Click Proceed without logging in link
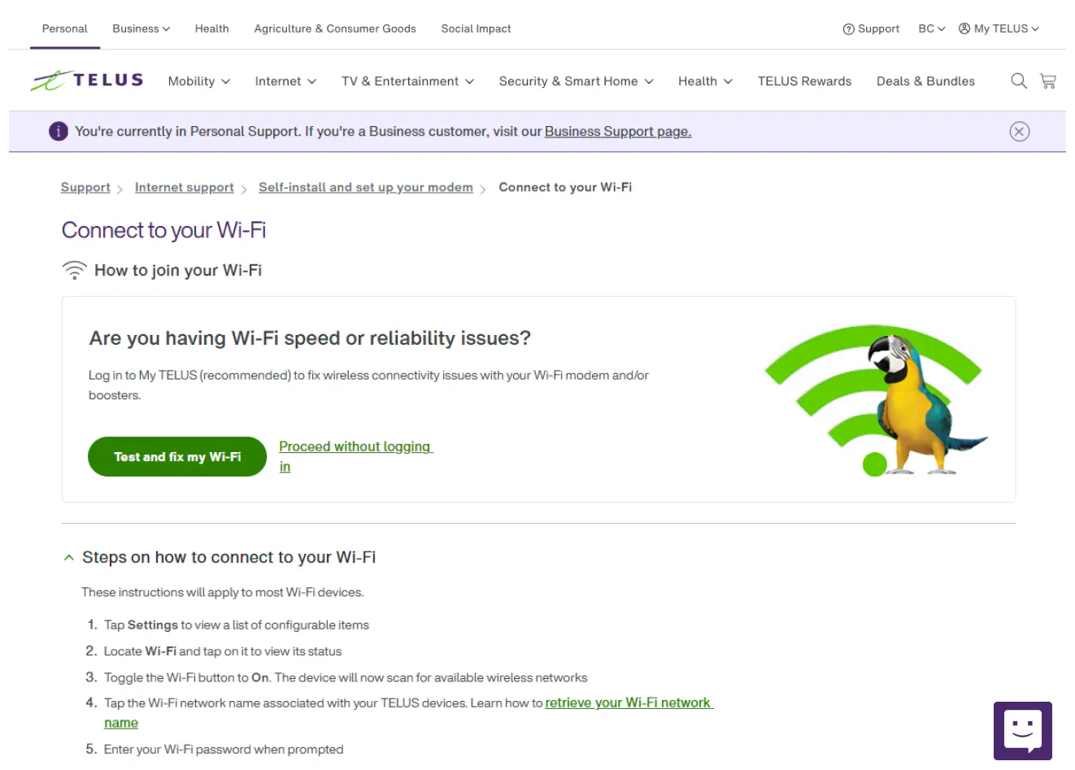 pyautogui.click(x=355, y=456)
